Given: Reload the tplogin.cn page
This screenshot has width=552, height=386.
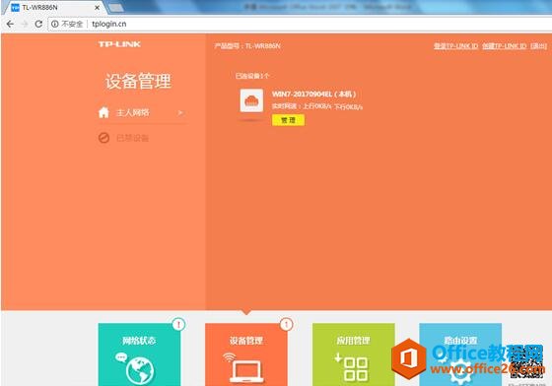Looking at the screenshot, I should tap(38, 24).
